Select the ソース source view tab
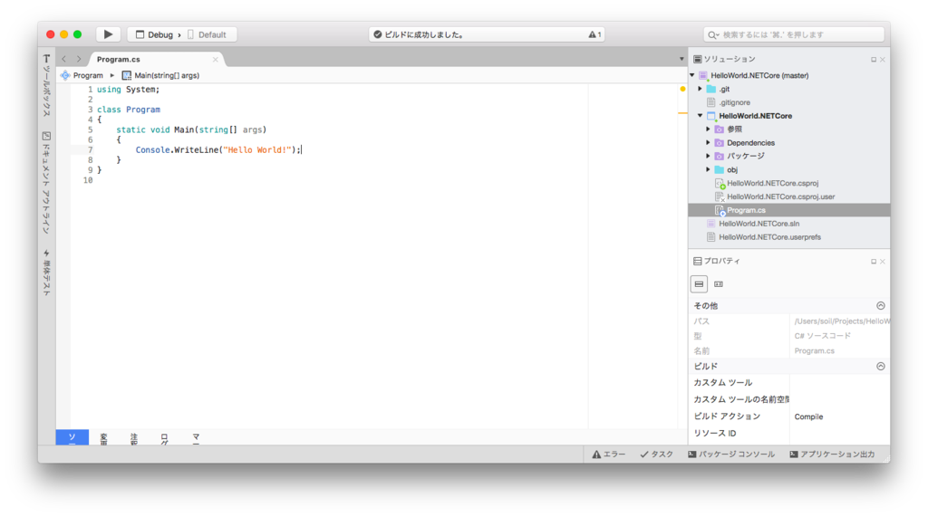The image size is (928, 517). coord(72,437)
